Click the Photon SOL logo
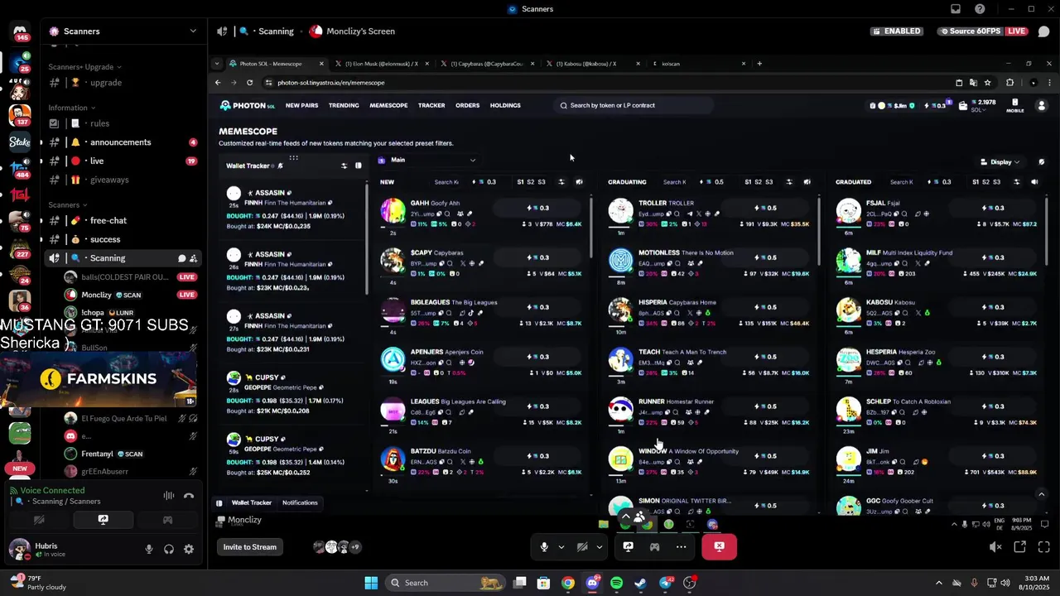The width and height of the screenshot is (1060, 596). pyautogui.click(x=247, y=105)
